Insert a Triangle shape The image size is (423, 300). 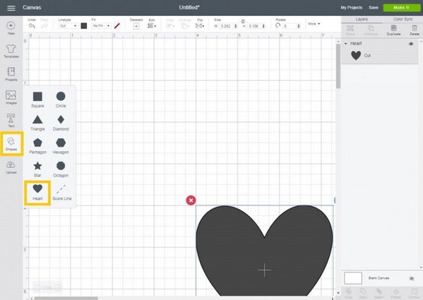37,123
